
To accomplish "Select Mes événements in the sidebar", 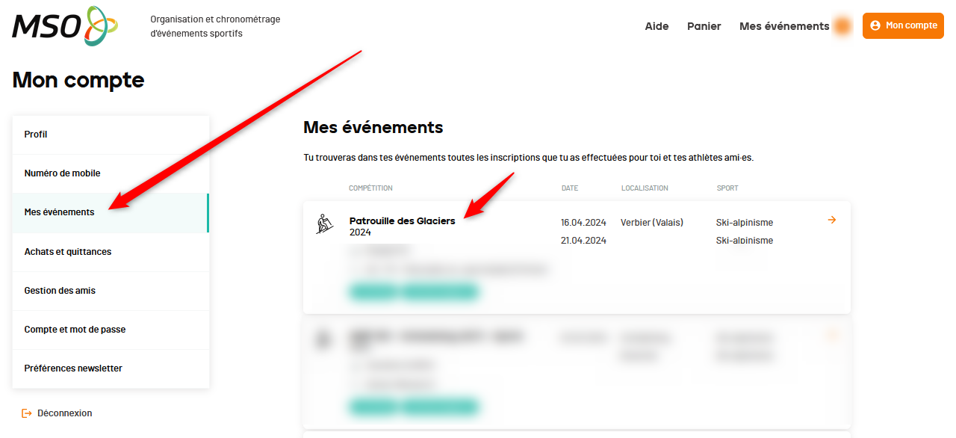I will coord(59,212).
